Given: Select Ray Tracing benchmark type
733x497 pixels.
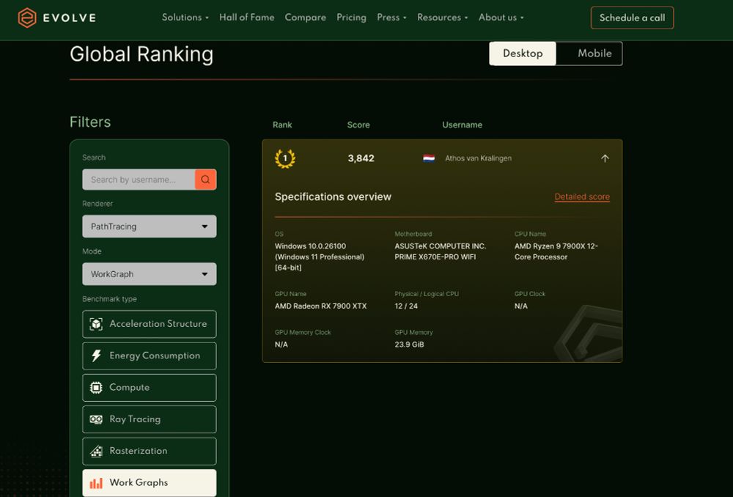Looking at the screenshot, I should [x=150, y=419].
